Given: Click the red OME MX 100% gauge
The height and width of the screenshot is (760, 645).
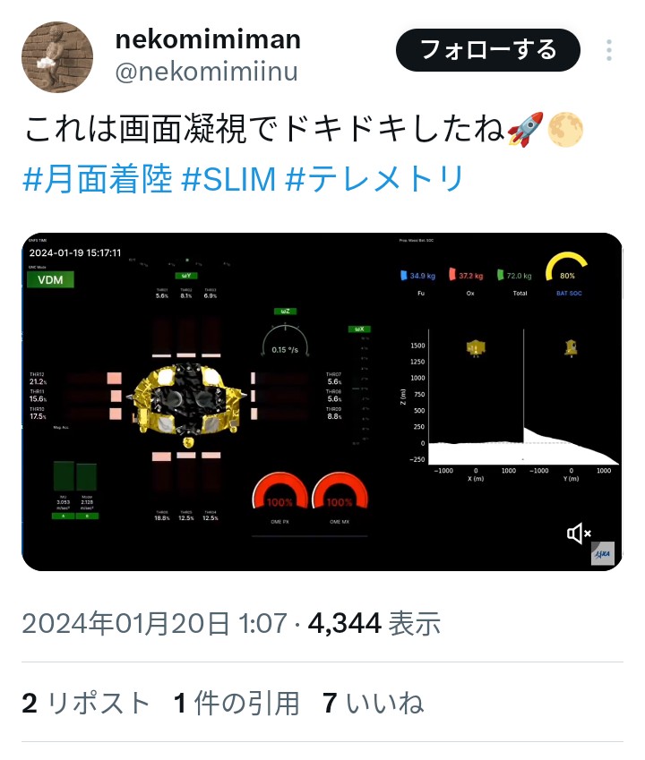Looking at the screenshot, I should point(340,491).
